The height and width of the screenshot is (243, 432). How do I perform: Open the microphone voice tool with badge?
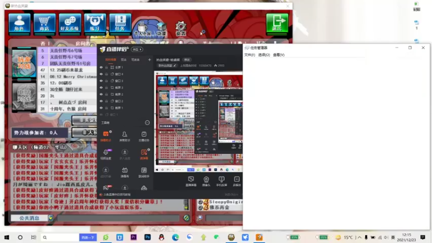point(106,154)
